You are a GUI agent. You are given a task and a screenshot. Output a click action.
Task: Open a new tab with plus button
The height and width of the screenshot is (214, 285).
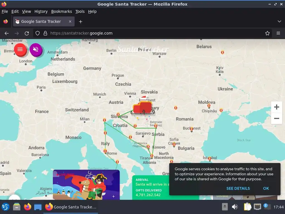pos(80,22)
